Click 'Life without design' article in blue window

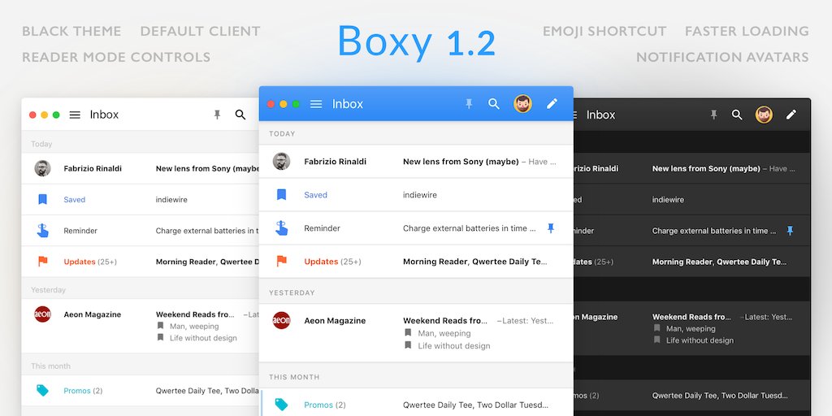(x=453, y=345)
